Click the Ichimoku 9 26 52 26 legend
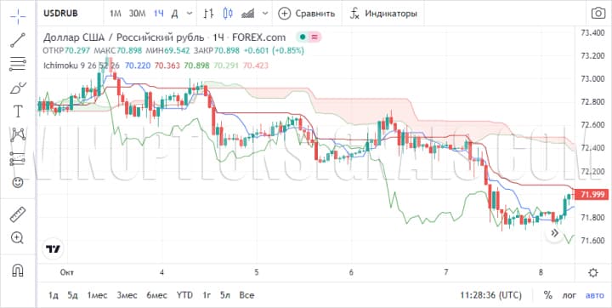Image resolution: width=612 pixels, height=308 pixels. (82, 66)
